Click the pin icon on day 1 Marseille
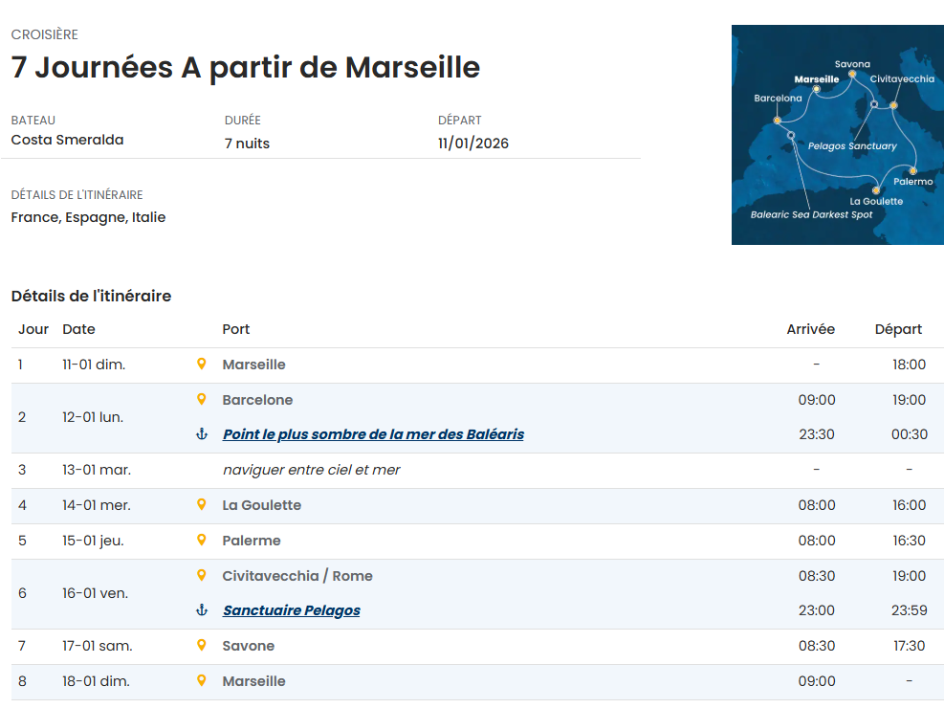This screenshot has height=708, width=944. (x=201, y=365)
